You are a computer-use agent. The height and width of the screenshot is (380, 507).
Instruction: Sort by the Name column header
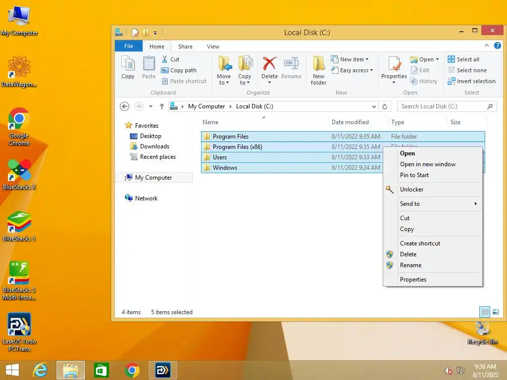point(264,122)
